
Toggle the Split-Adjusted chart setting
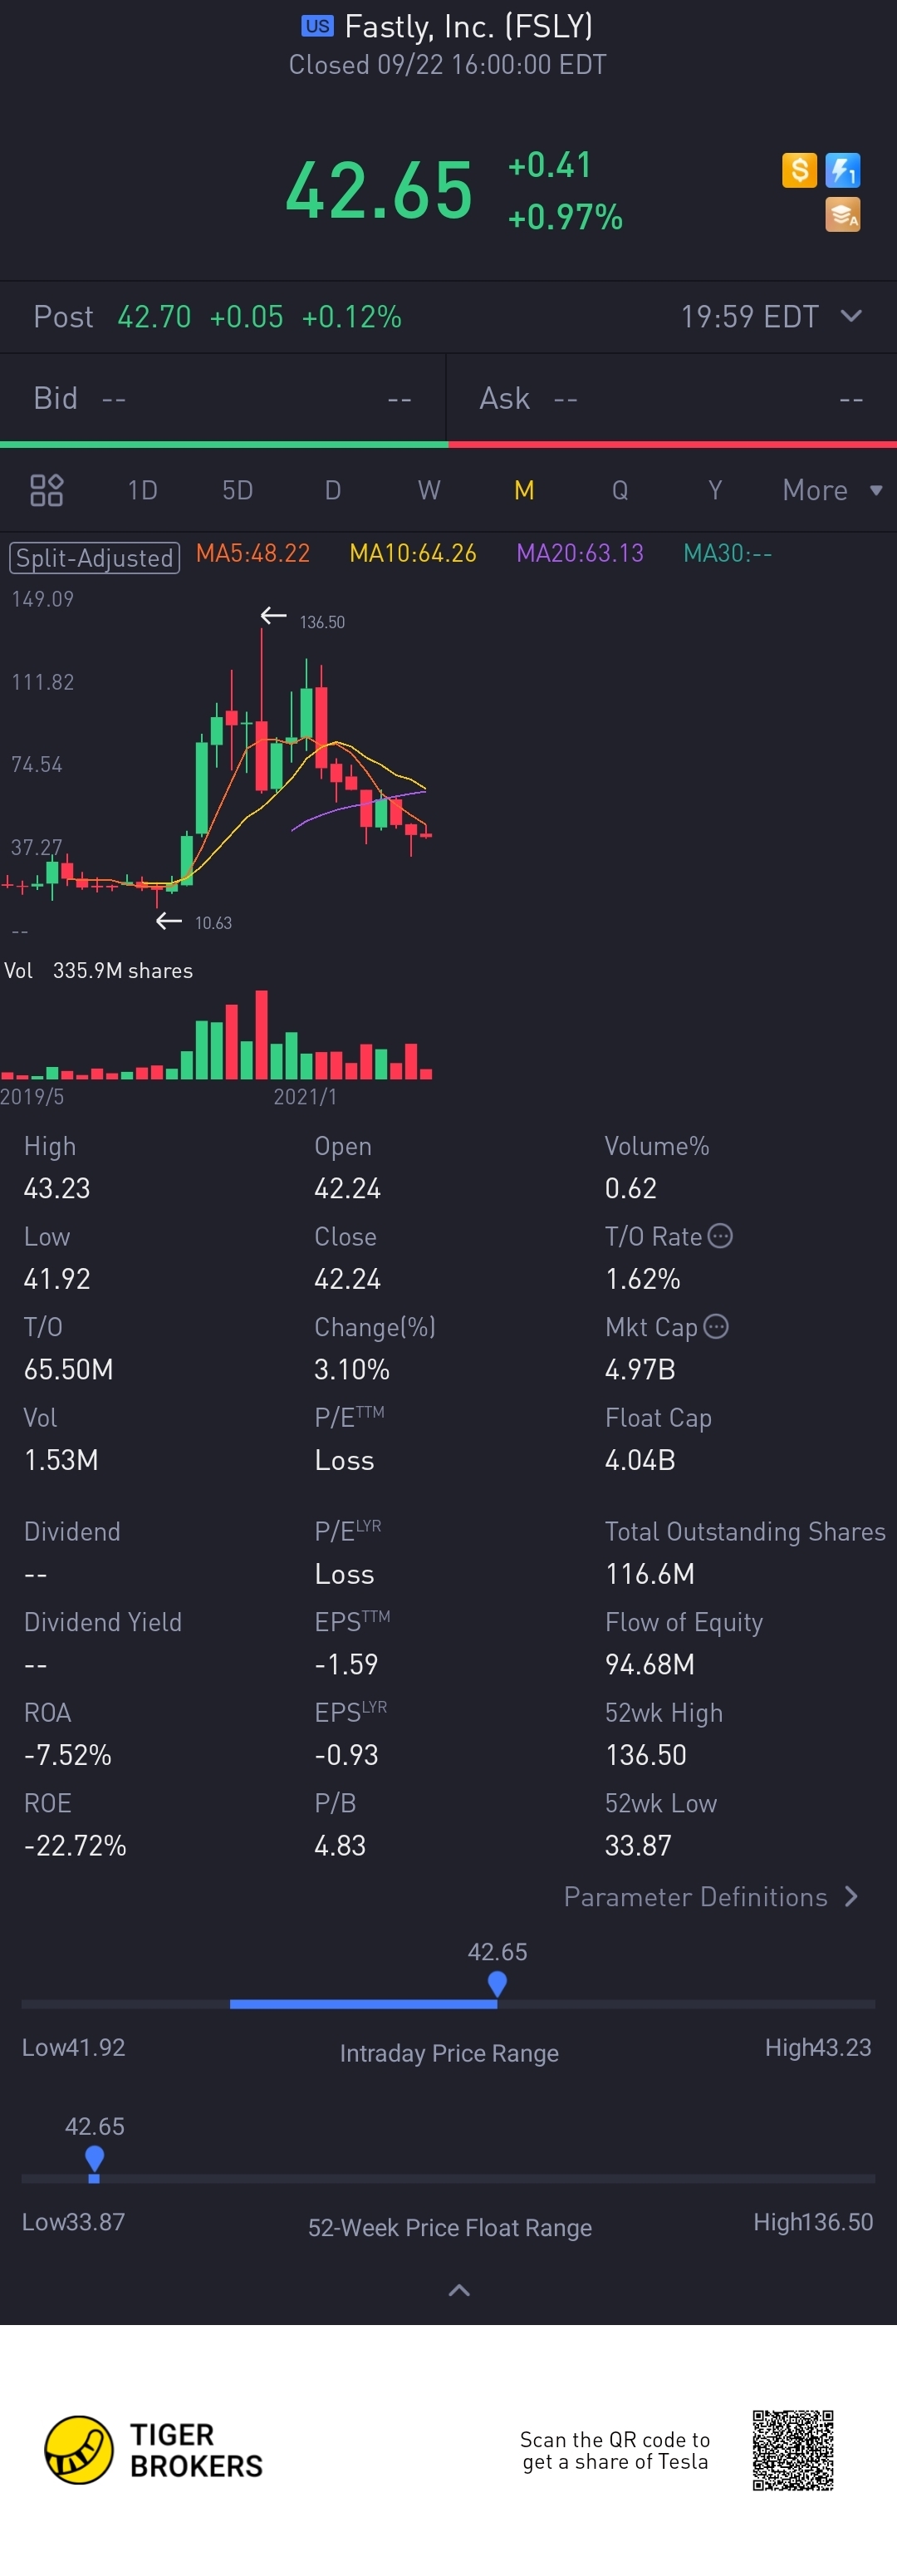(x=94, y=557)
